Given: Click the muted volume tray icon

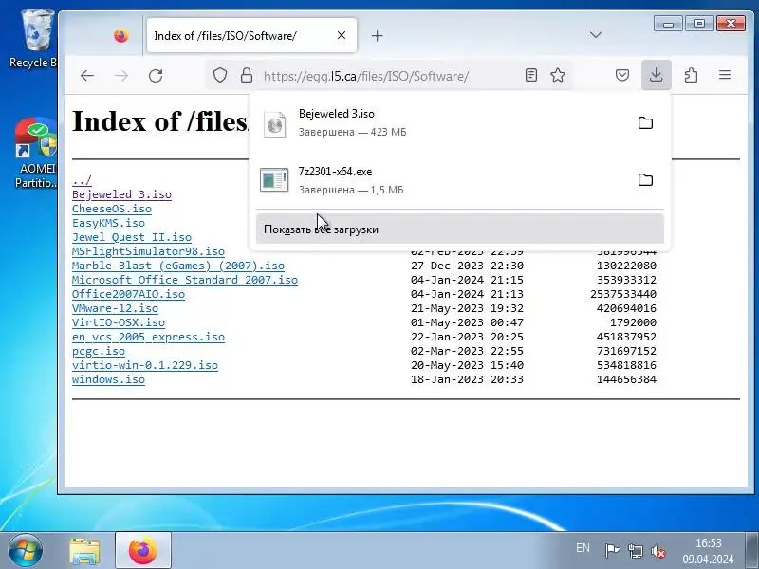Looking at the screenshot, I should 657,551.
